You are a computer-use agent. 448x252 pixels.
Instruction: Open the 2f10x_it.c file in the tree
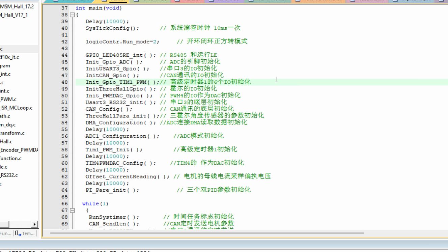(x=9, y=57)
